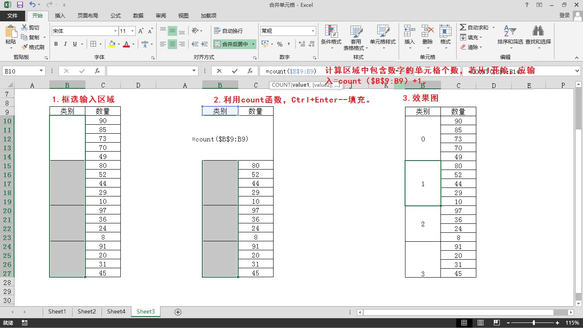Screen dimensions: 583x328
Task: Toggle Wrap Text (自动换行)
Action: point(229,31)
